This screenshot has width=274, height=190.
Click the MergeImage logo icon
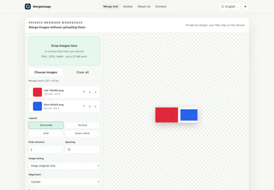(27, 6)
